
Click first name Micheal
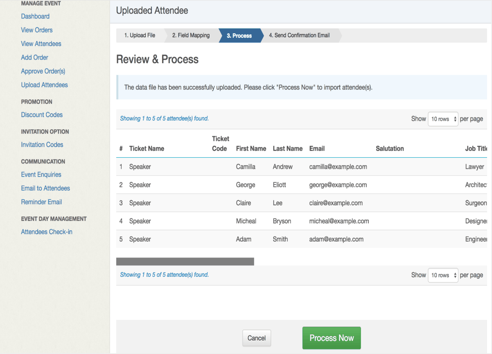pyautogui.click(x=246, y=221)
